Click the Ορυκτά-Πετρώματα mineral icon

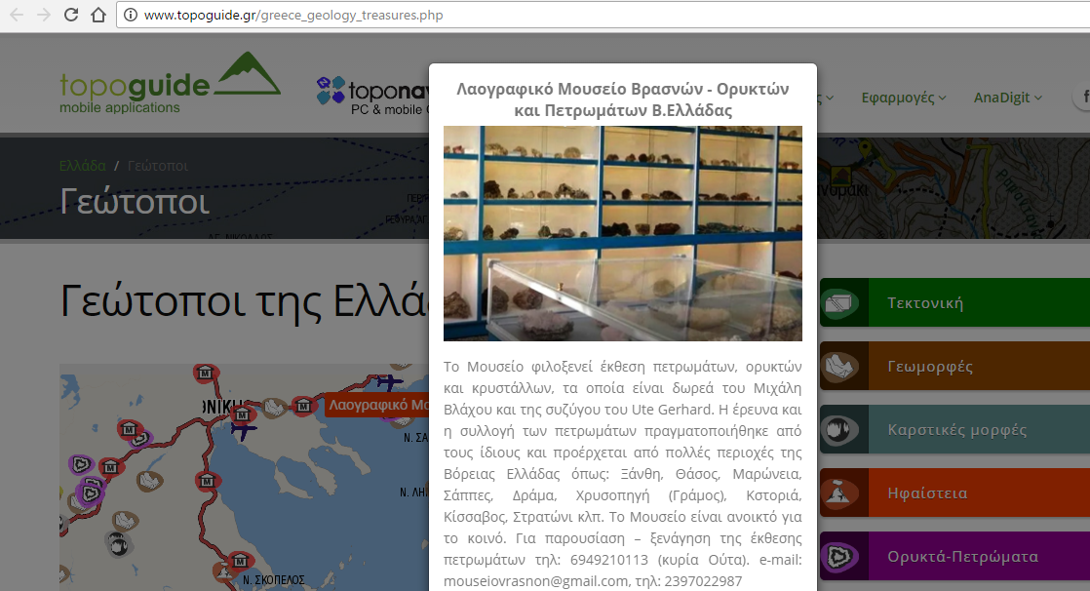pyautogui.click(x=843, y=557)
